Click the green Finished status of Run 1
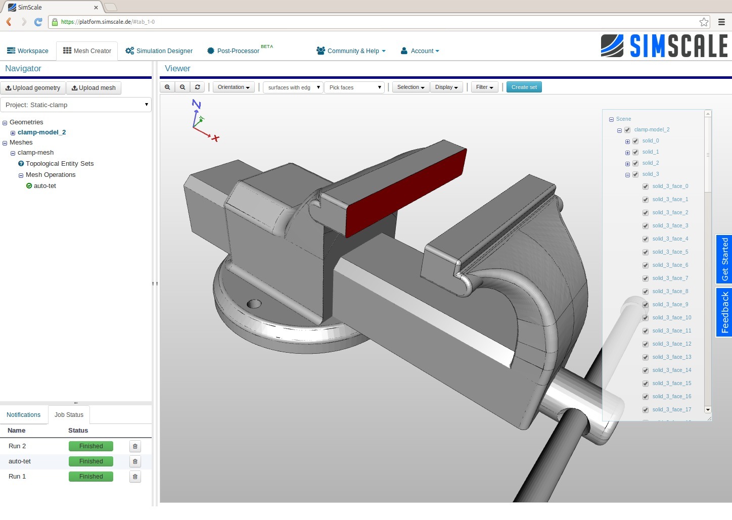 [x=90, y=477]
